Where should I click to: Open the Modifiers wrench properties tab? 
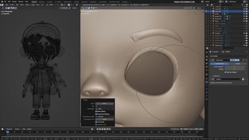[207, 82]
